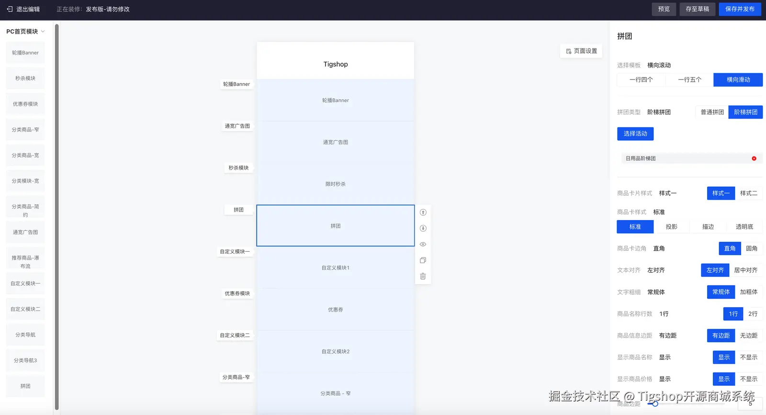Click 商品边距 value input field
This screenshot has width=766, height=415.
[x=750, y=404]
